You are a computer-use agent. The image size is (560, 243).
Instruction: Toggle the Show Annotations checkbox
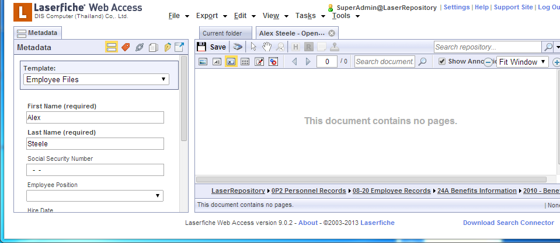point(442,61)
